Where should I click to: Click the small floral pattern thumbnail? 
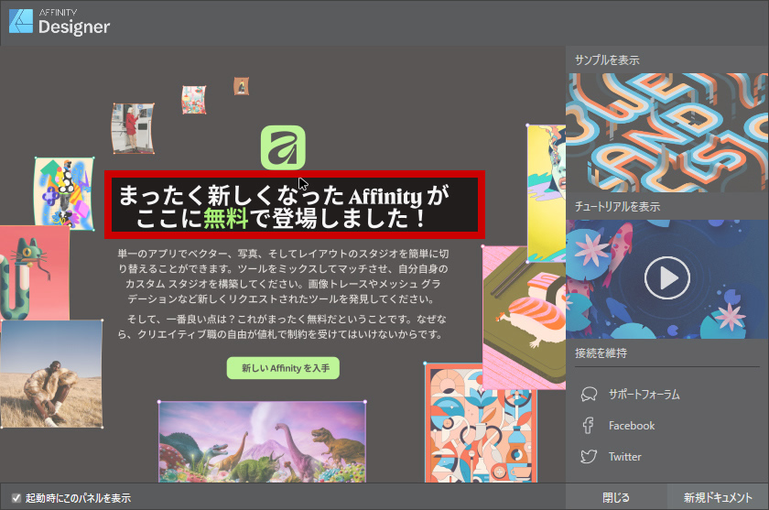click(x=194, y=100)
